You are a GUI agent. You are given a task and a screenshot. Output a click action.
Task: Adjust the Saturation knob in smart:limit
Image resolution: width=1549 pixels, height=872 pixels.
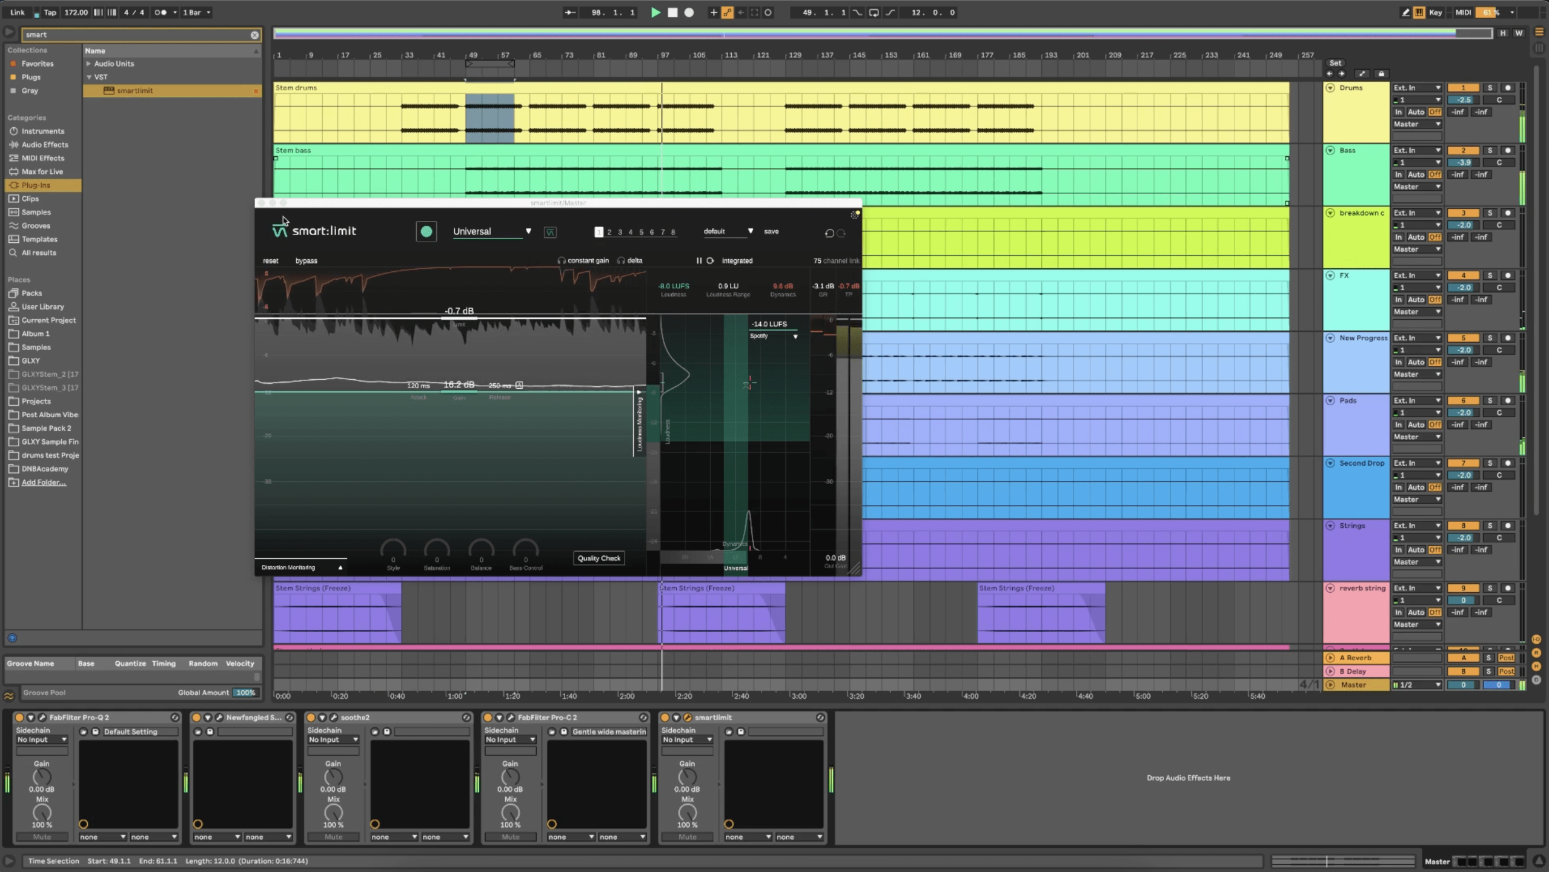tap(437, 550)
